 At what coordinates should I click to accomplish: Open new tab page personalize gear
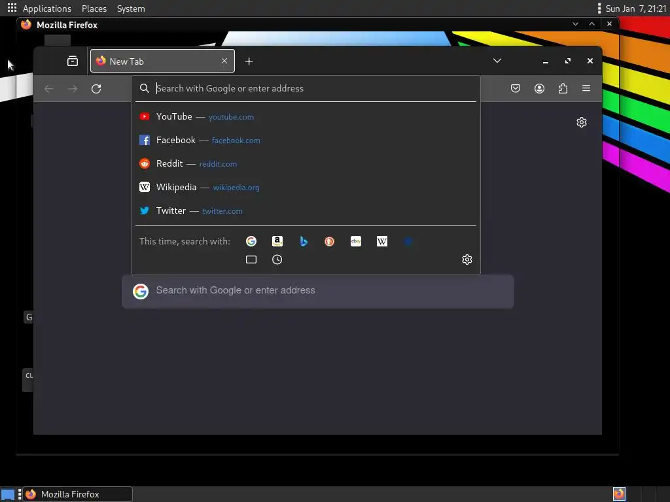pyautogui.click(x=582, y=122)
